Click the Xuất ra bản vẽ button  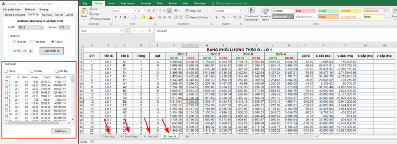pos(52,51)
